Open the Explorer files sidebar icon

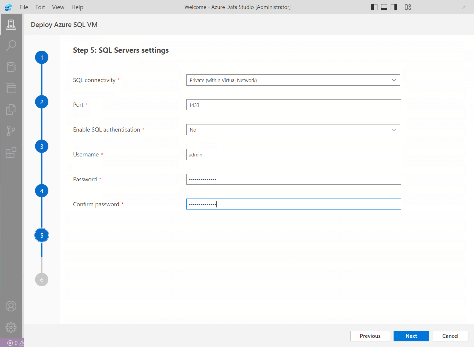click(11, 110)
